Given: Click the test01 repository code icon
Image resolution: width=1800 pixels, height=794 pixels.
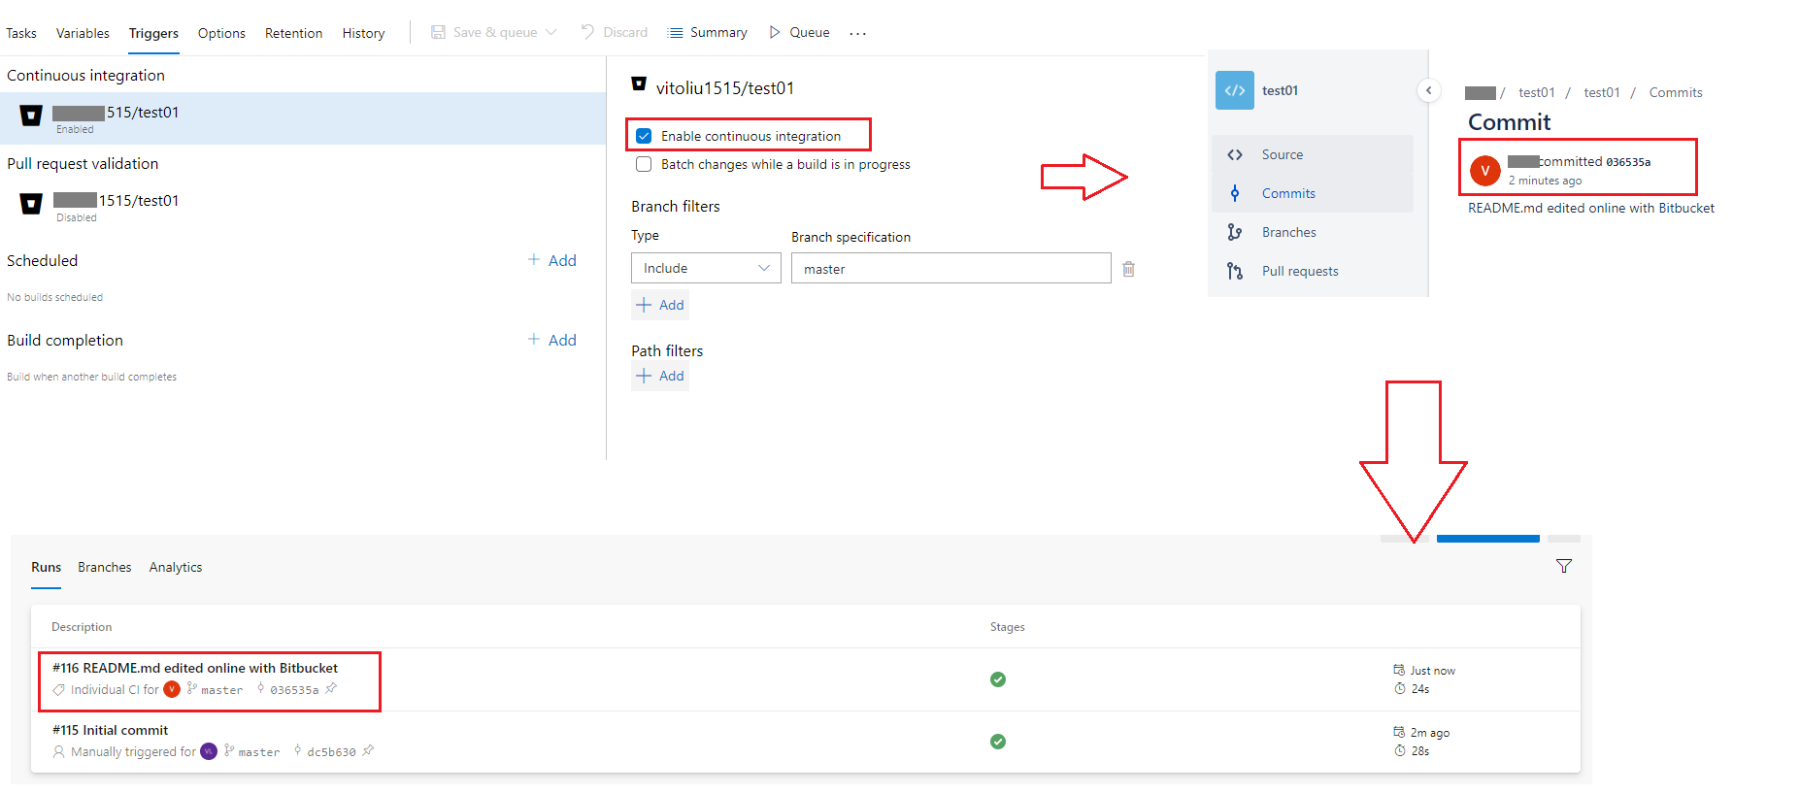Looking at the screenshot, I should pos(1235,90).
